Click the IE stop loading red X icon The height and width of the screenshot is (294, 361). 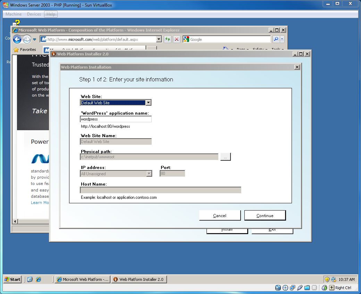[x=177, y=39]
